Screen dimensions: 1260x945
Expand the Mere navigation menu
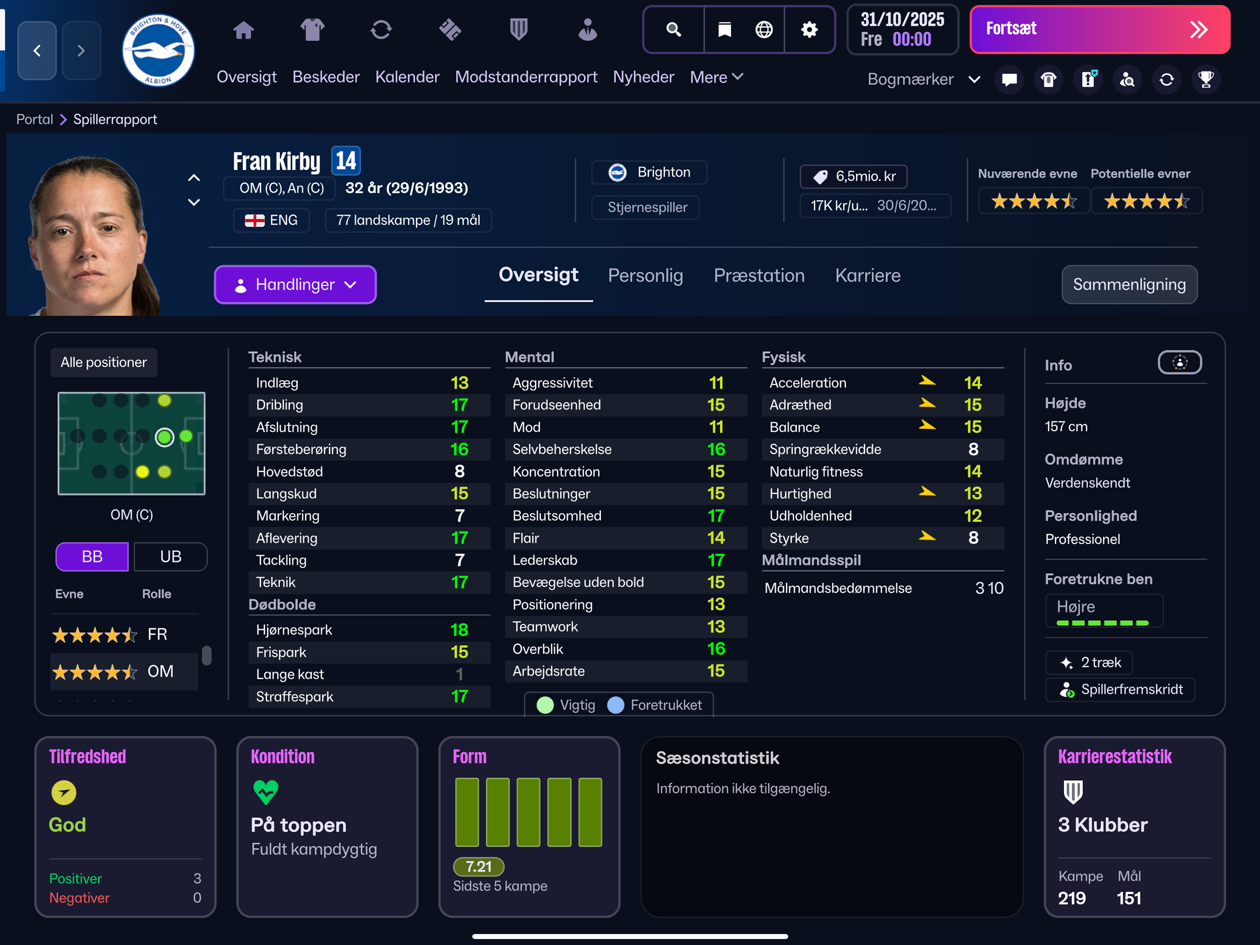click(715, 77)
